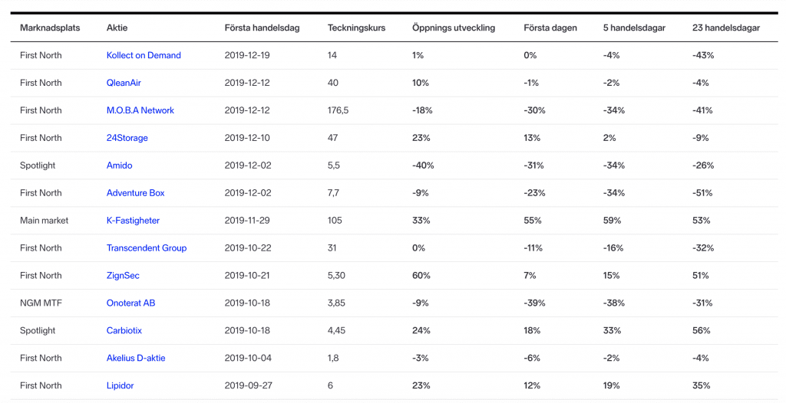Click the Adventure Box link

[x=135, y=193]
